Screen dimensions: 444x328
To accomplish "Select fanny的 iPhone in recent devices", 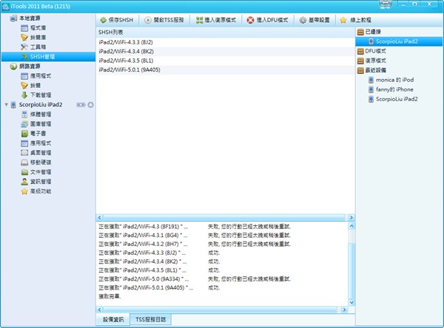I will (391, 89).
